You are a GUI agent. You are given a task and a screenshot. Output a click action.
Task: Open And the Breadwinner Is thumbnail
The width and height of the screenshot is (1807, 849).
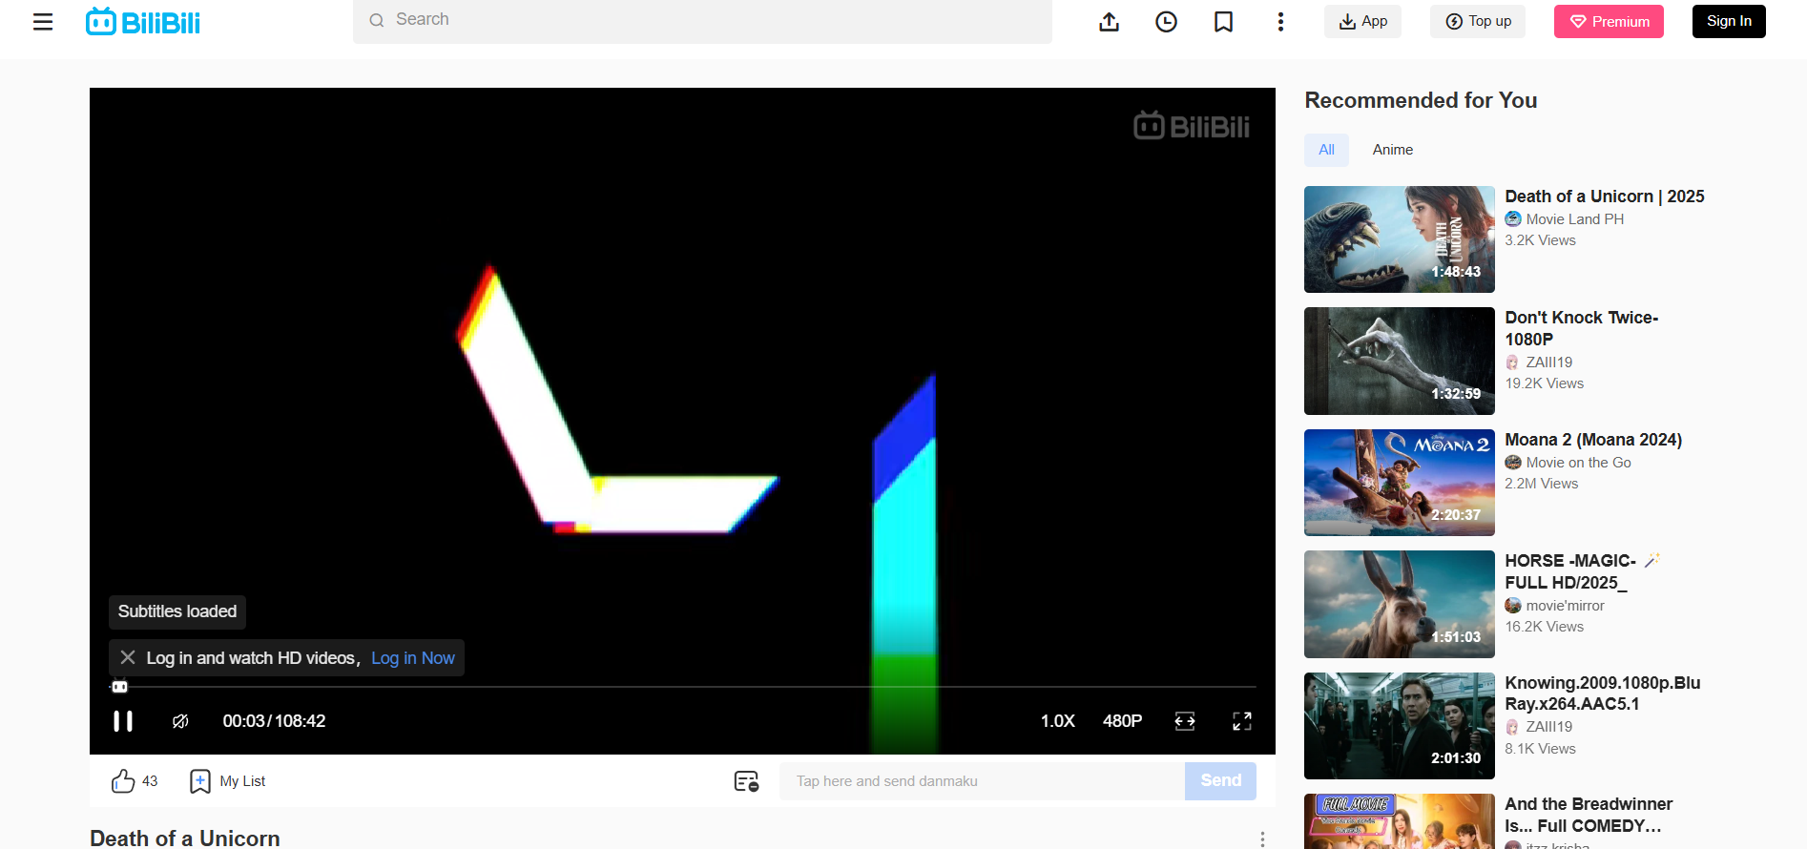pyautogui.click(x=1400, y=821)
